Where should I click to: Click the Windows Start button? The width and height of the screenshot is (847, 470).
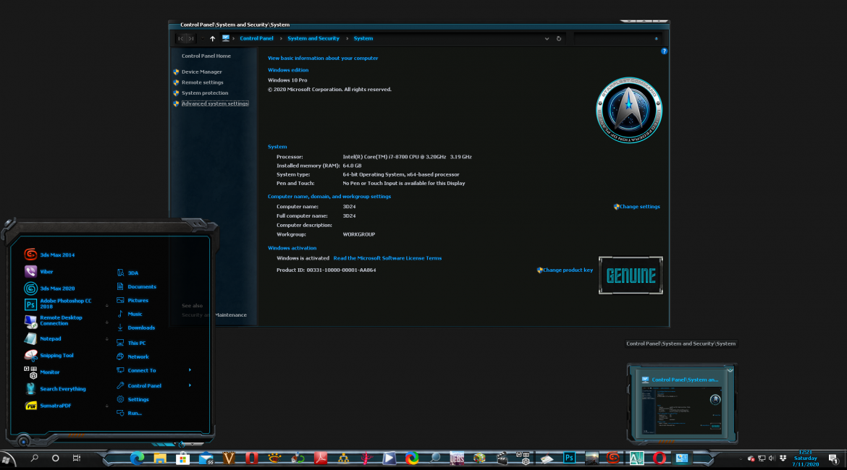point(7,459)
